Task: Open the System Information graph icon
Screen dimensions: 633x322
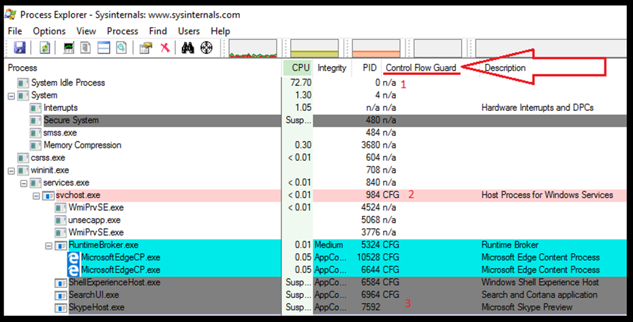Action: click(x=69, y=48)
